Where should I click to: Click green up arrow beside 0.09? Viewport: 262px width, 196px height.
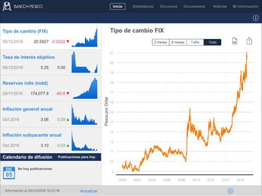pos(68,119)
